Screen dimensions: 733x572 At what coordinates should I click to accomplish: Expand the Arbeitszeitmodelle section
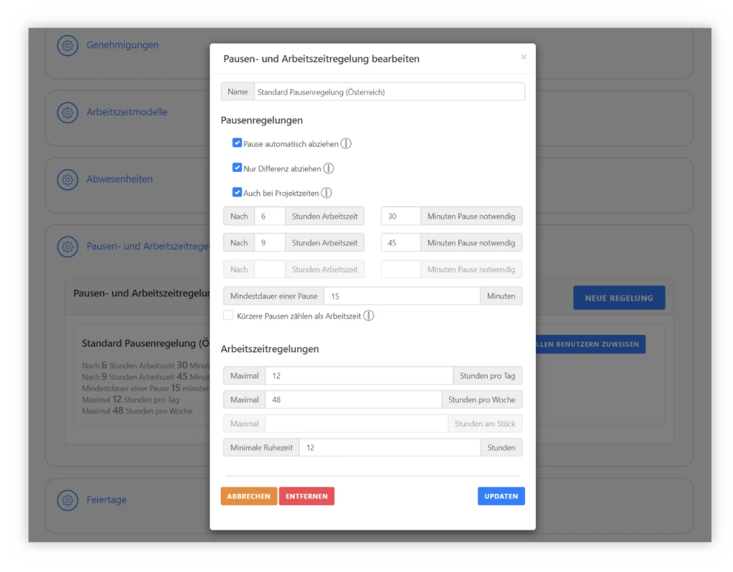click(x=127, y=112)
